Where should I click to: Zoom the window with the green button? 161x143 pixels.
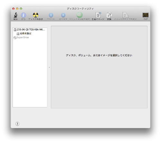coord(21,9)
